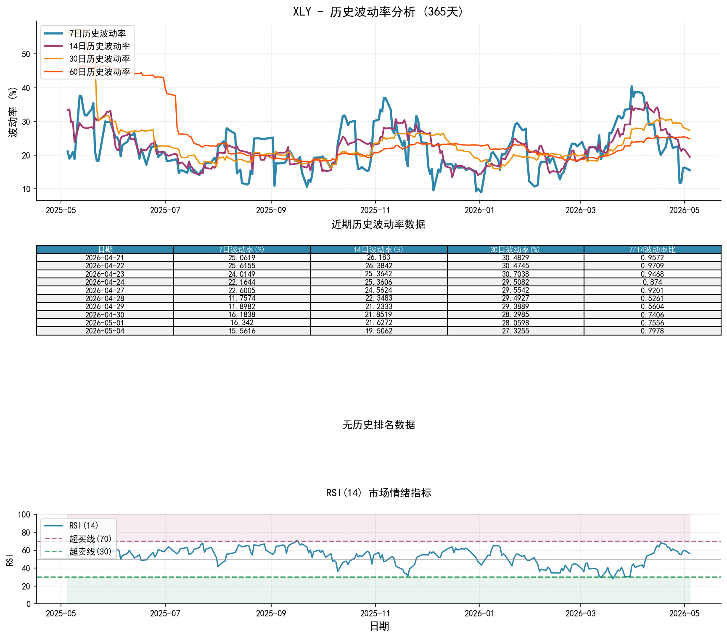Image resolution: width=727 pixels, height=637 pixels.
Task: Select the 60日历史波动率 legend entry
Action: pos(87,72)
